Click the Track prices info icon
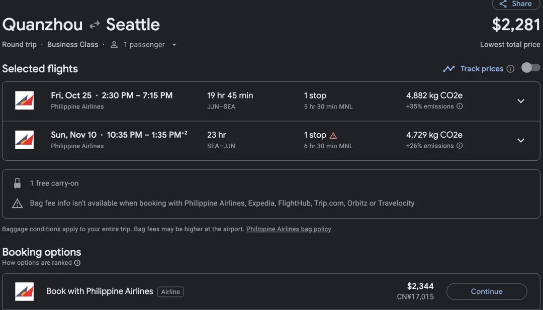Viewport: 543px width, 310px height. click(x=510, y=69)
